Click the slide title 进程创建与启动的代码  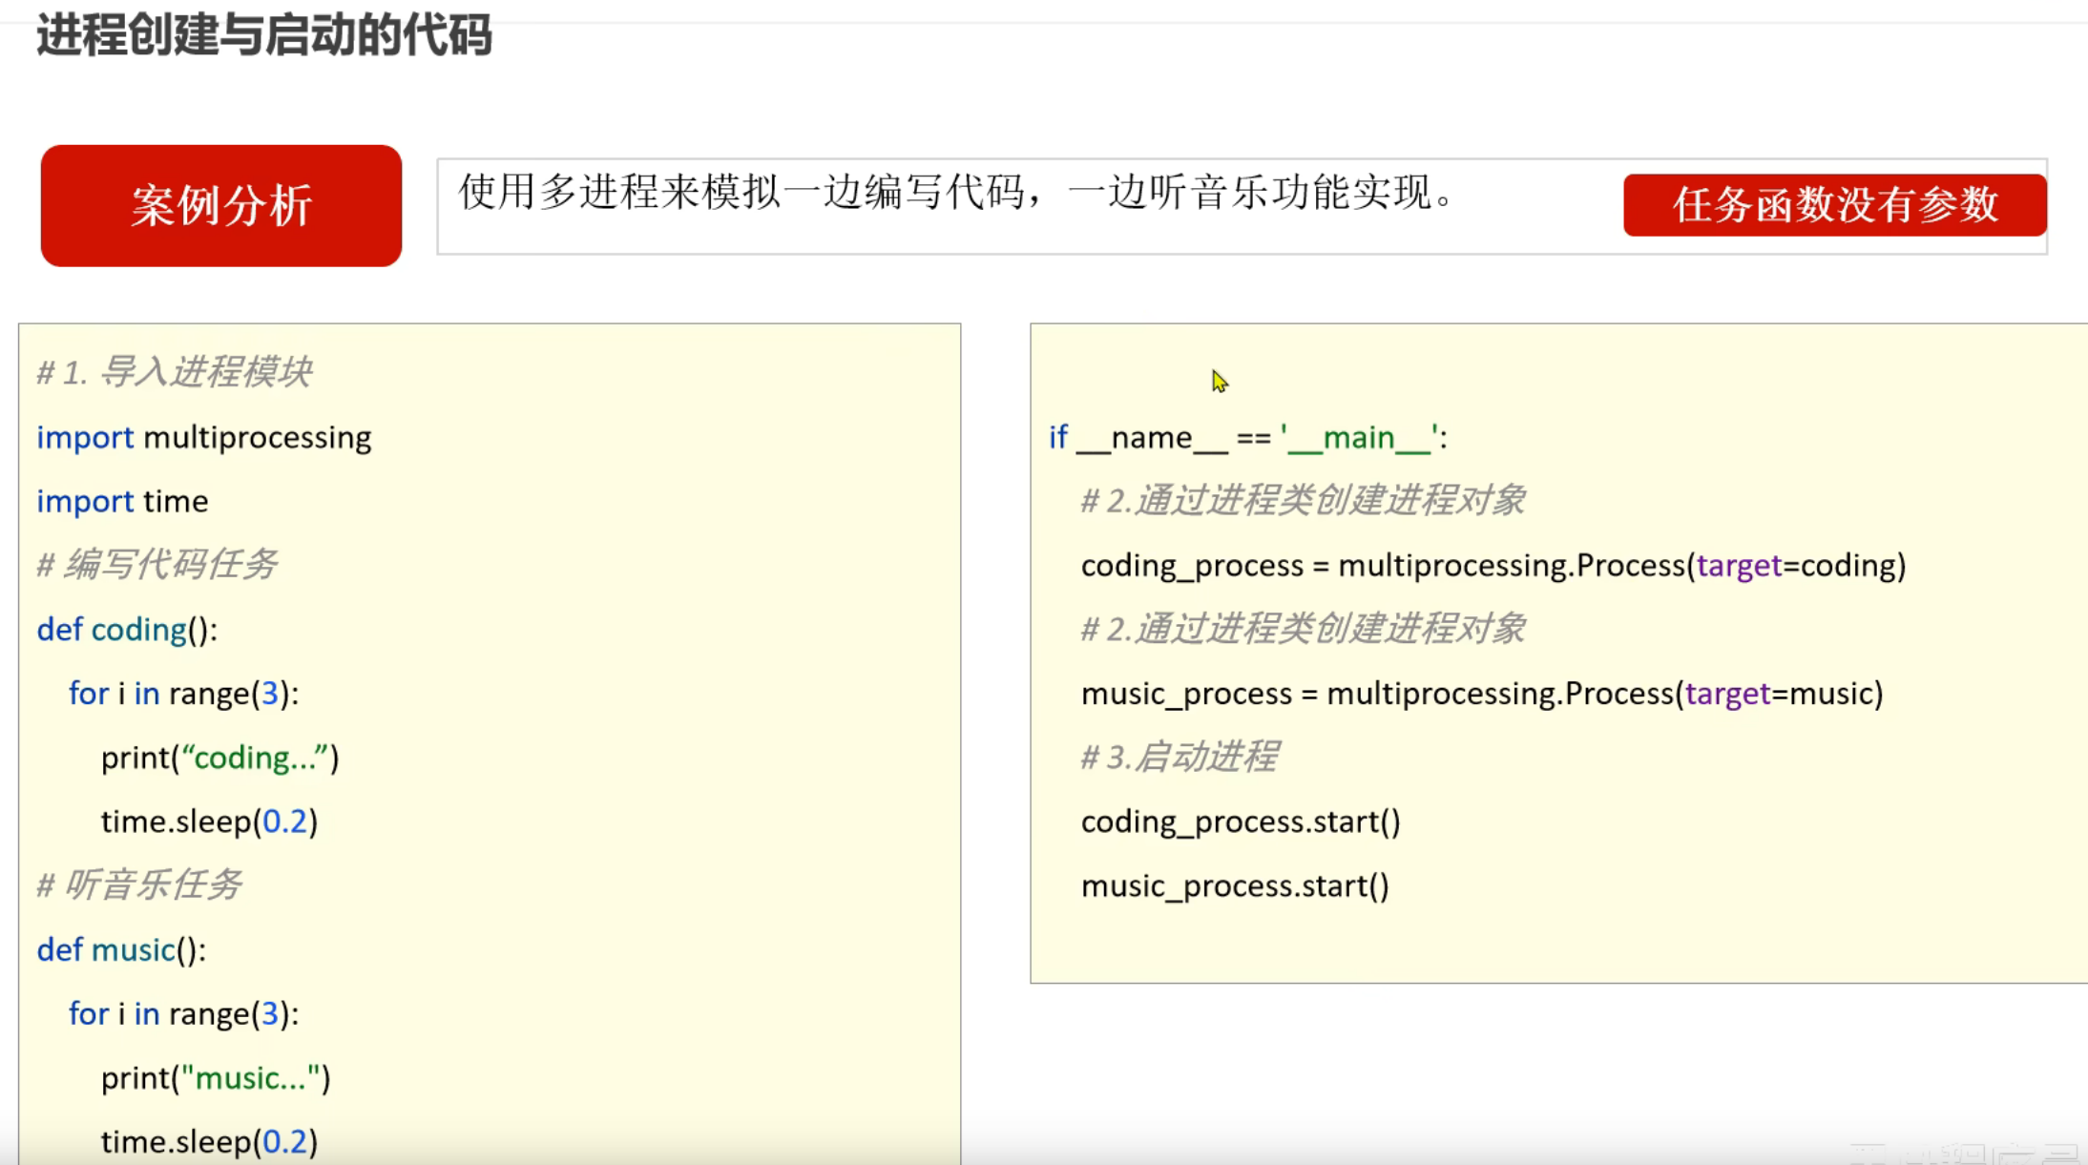click(x=264, y=35)
